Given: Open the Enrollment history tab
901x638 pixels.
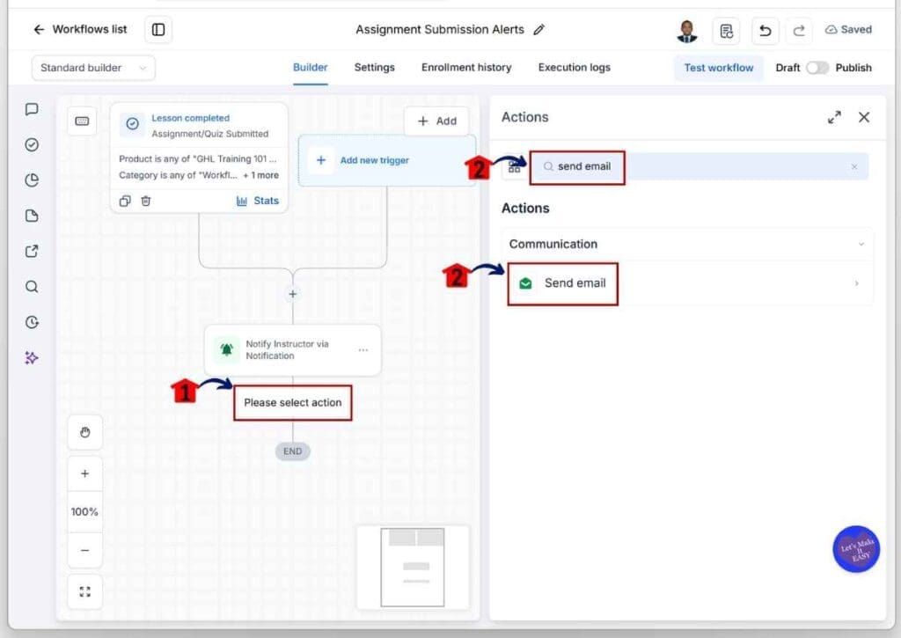Looking at the screenshot, I should tap(466, 67).
